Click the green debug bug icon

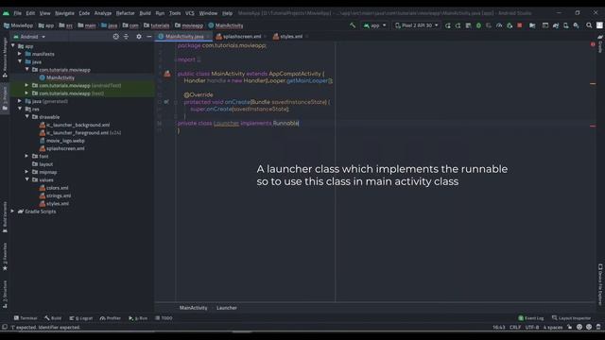click(x=478, y=25)
